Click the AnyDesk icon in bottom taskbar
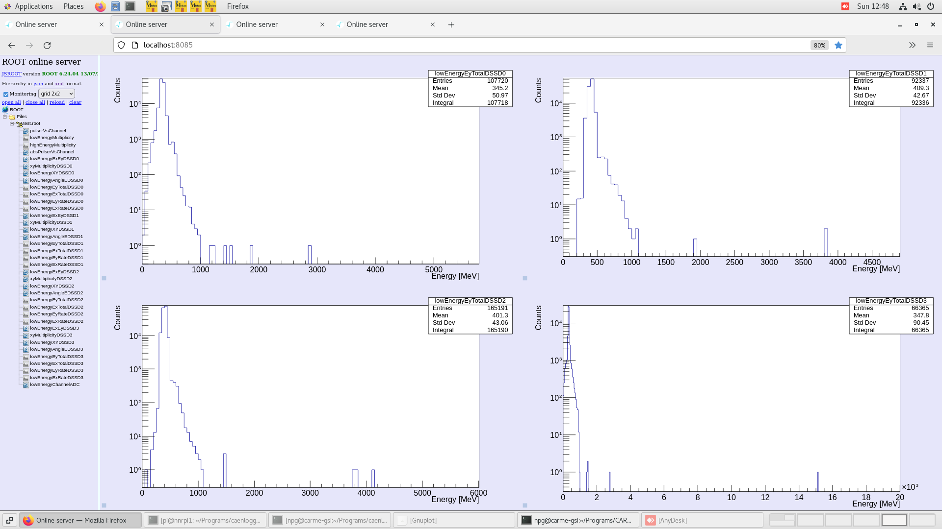This screenshot has height=529, width=942. [x=650, y=520]
